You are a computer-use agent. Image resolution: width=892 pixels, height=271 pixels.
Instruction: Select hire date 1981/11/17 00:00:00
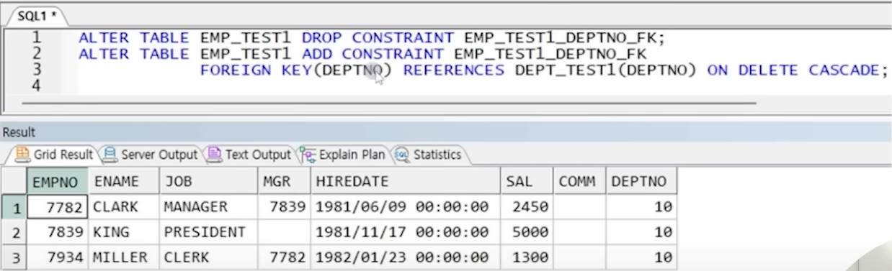406,233
